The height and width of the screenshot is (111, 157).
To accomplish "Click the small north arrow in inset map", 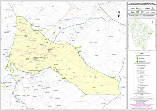I will point(152,22).
